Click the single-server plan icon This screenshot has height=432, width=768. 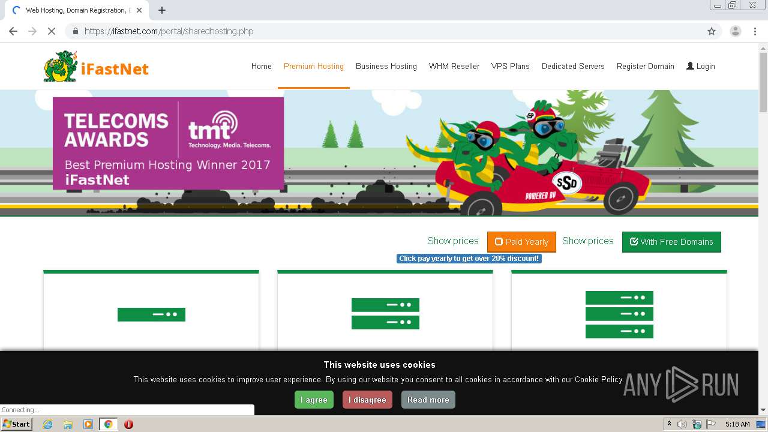151,314
